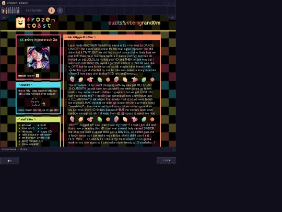
Task: Click the first cherries in the upper fruit divider
Action: 90,80
